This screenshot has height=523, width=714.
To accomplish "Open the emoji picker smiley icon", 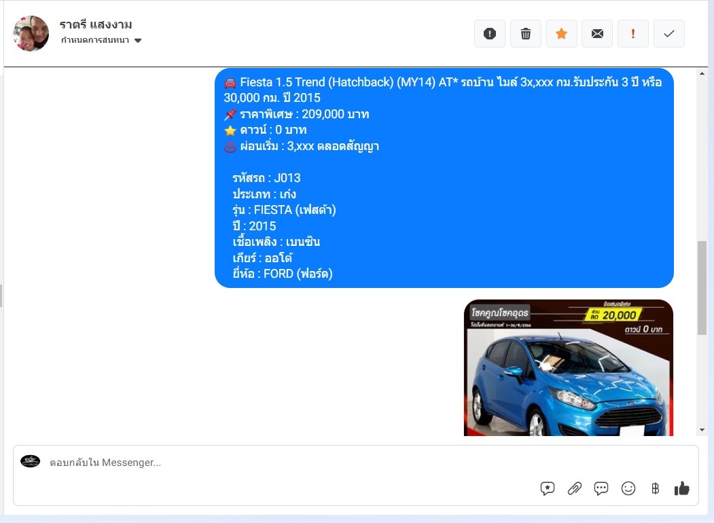I will [x=628, y=488].
